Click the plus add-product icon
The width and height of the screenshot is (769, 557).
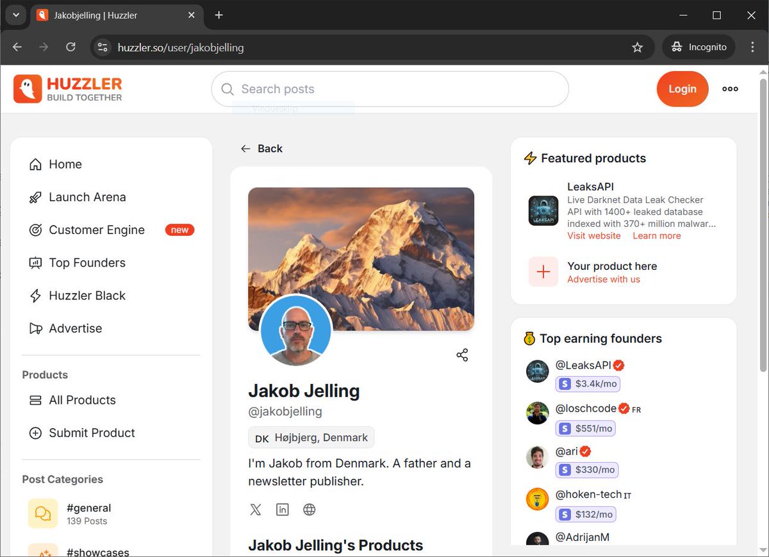pos(543,272)
